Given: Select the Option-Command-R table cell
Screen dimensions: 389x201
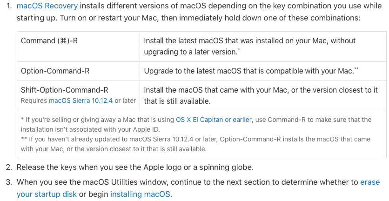Looking at the screenshot, I should pos(78,71).
